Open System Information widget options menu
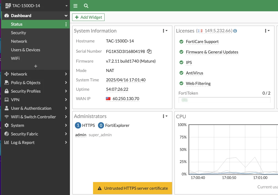This screenshot has width=278, height=195. (165, 31)
